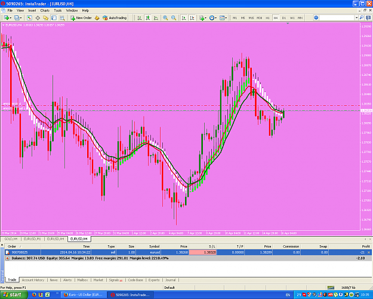
Task: Click the MQL5 community gear icon
Action: (x=316, y=18)
